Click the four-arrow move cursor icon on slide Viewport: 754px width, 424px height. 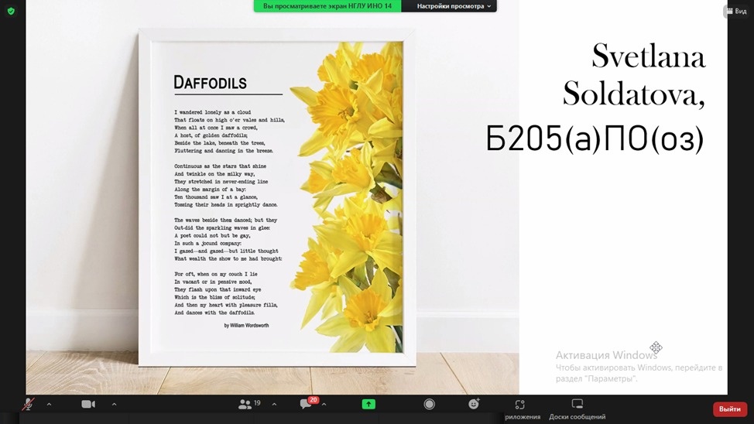coord(656,347)
